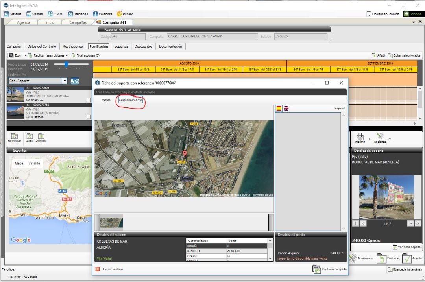Switch to the Vistas tab
The width and height of the screenshot is (425, 282).
pos(106,100)
